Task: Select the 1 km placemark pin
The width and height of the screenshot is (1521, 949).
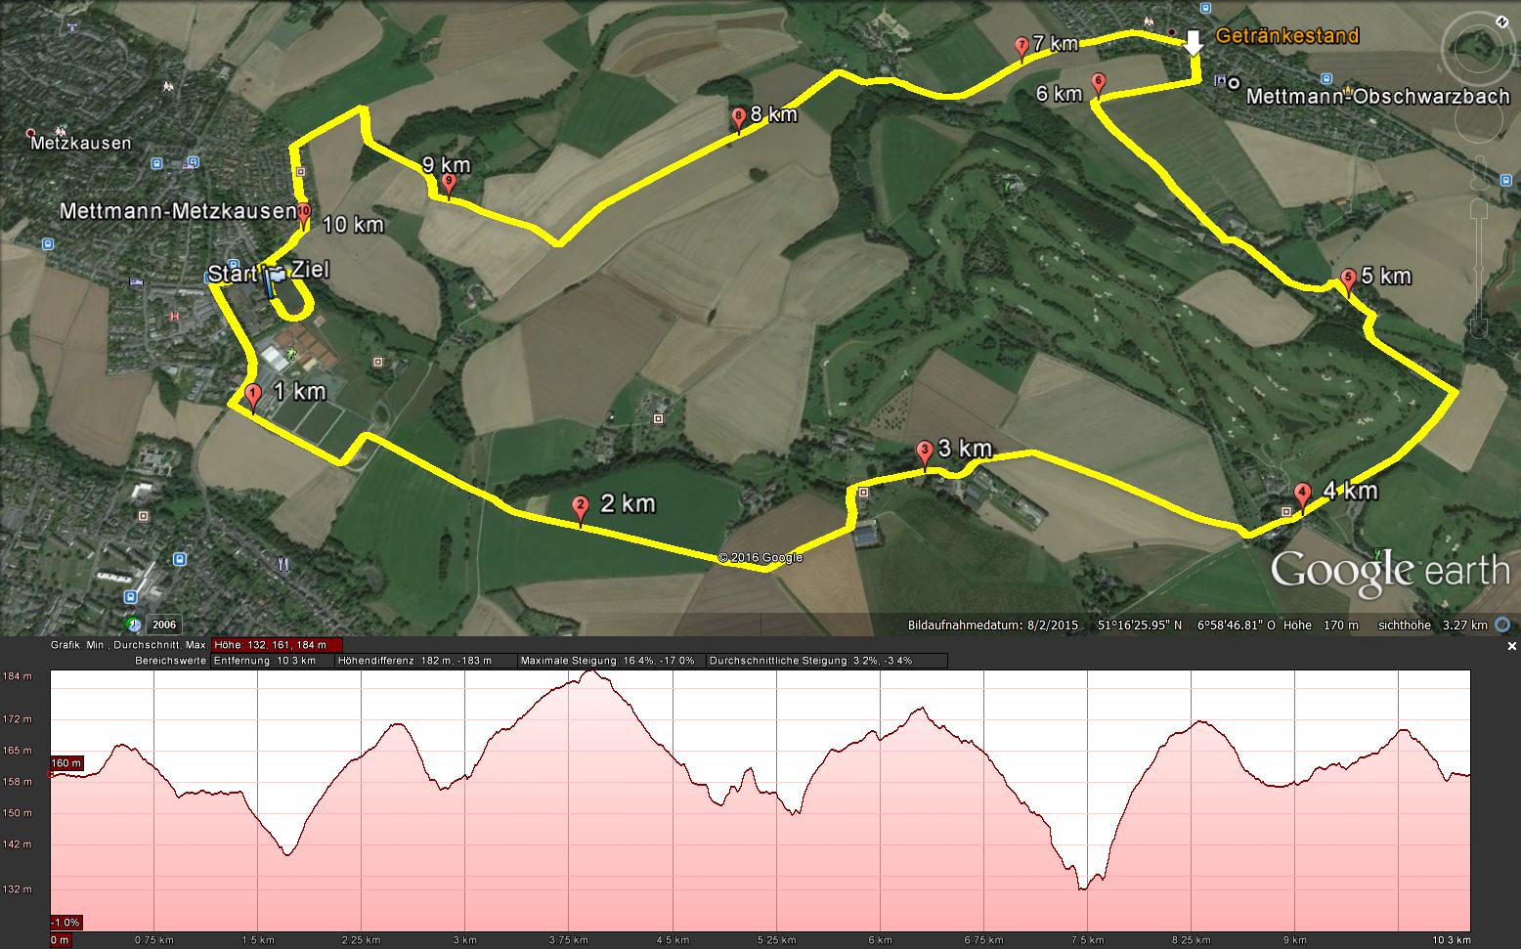Action: (x=253, y=397)
